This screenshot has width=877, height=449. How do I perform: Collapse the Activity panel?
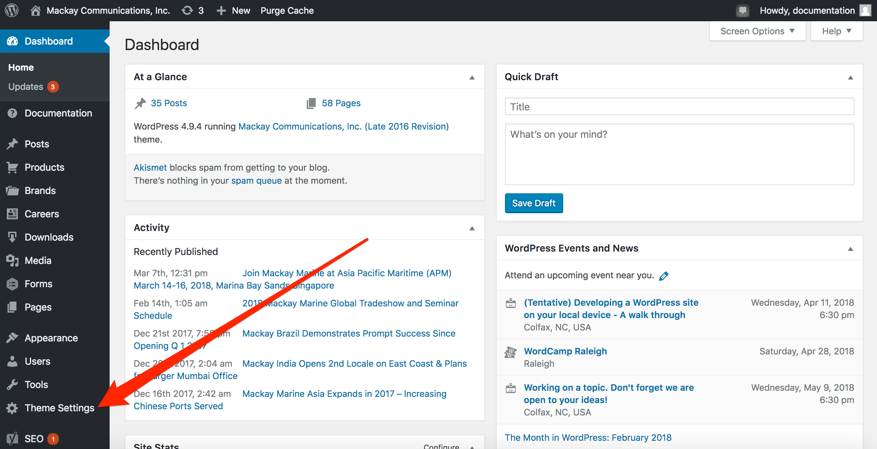point(472,228)
